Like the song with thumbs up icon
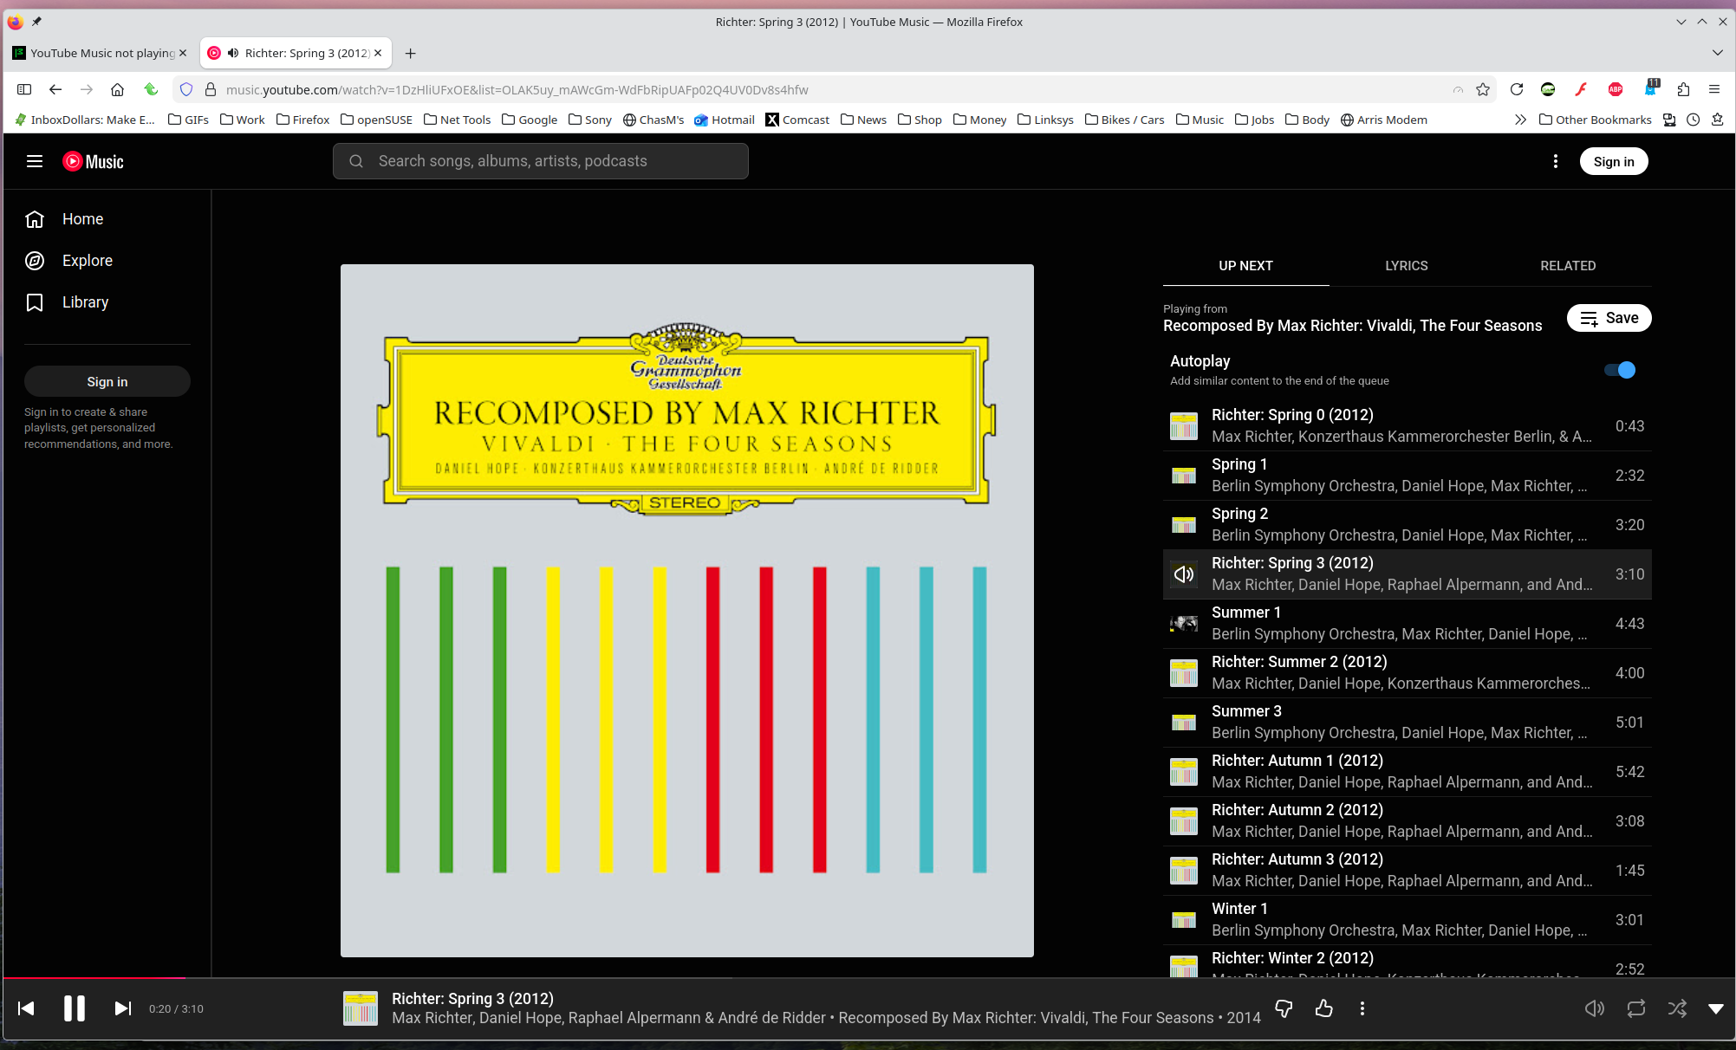Screen dimensions: 1736x1050 pyautogui.click(x=1323, y=1008)
